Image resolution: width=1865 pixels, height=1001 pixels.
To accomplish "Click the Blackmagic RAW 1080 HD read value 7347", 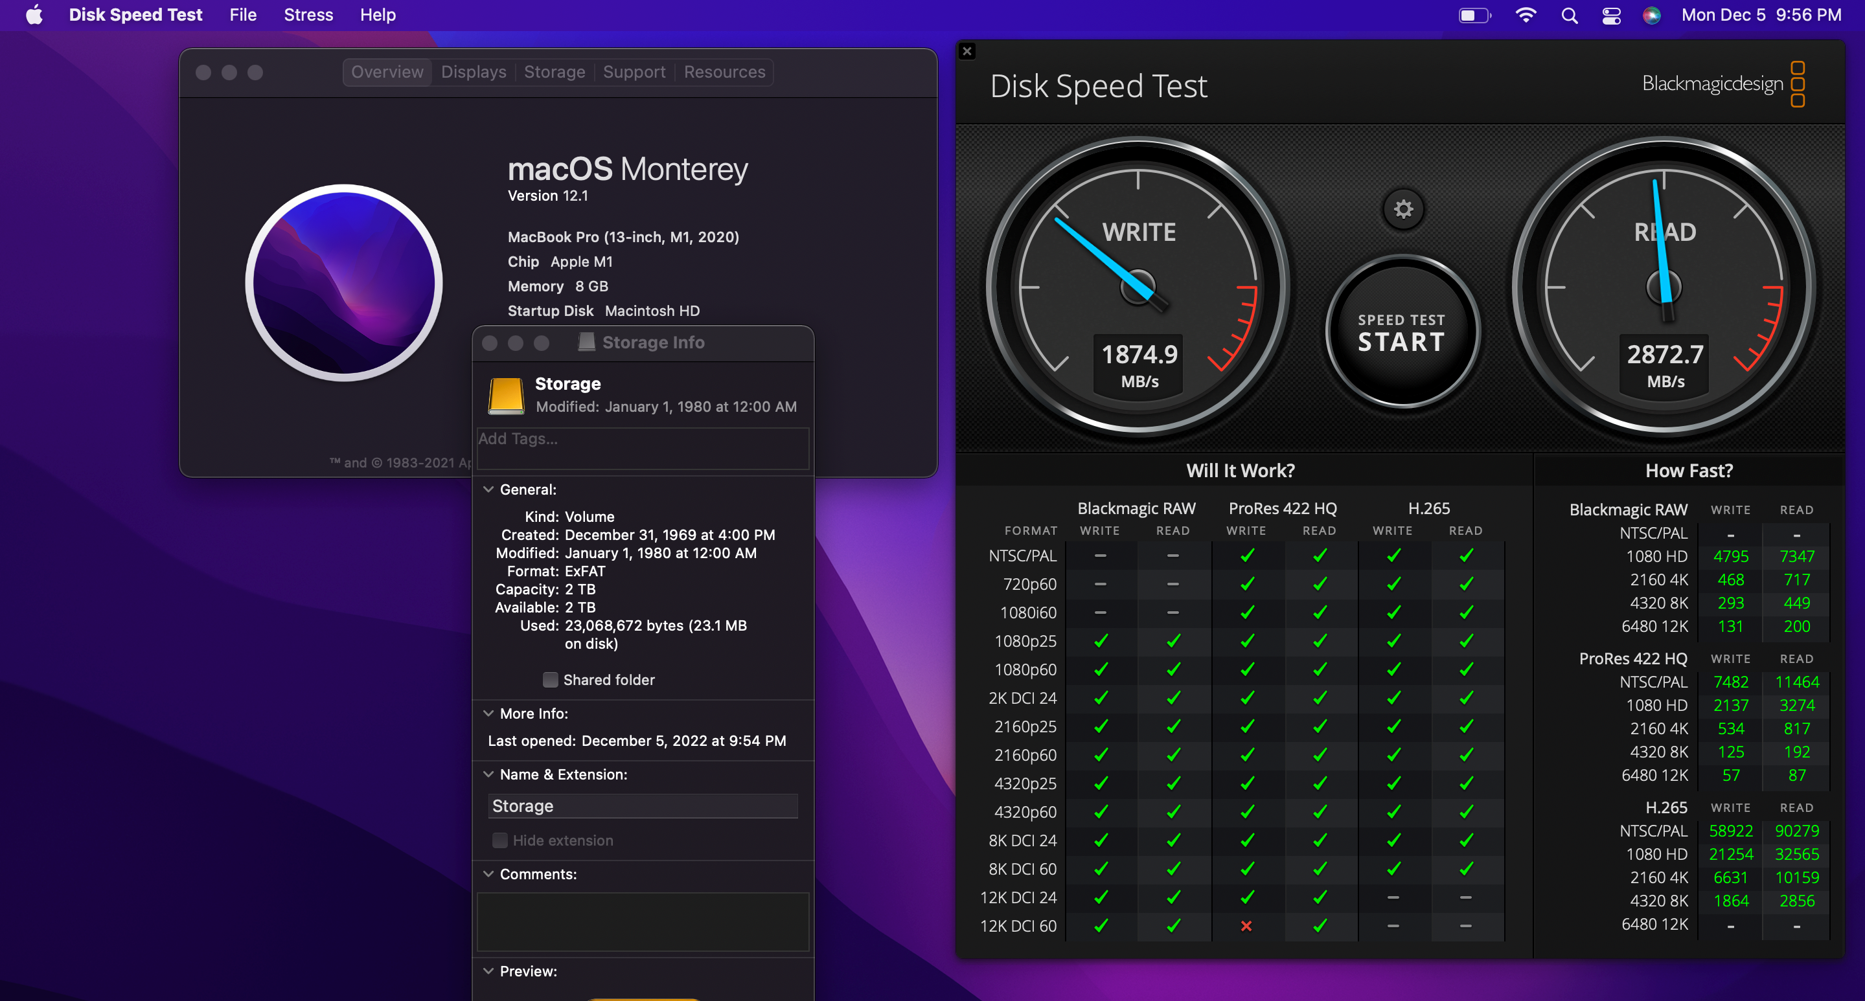I will pos(1796,557).
